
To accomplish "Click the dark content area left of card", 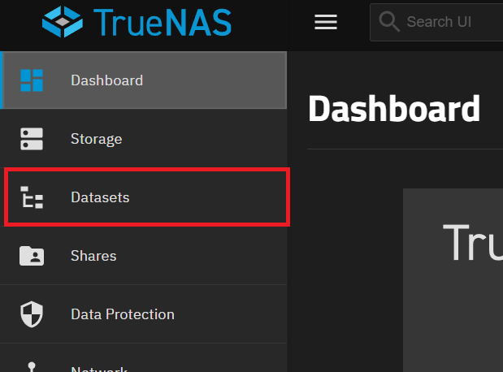I will pyautogui.click(x=345, y=268).
